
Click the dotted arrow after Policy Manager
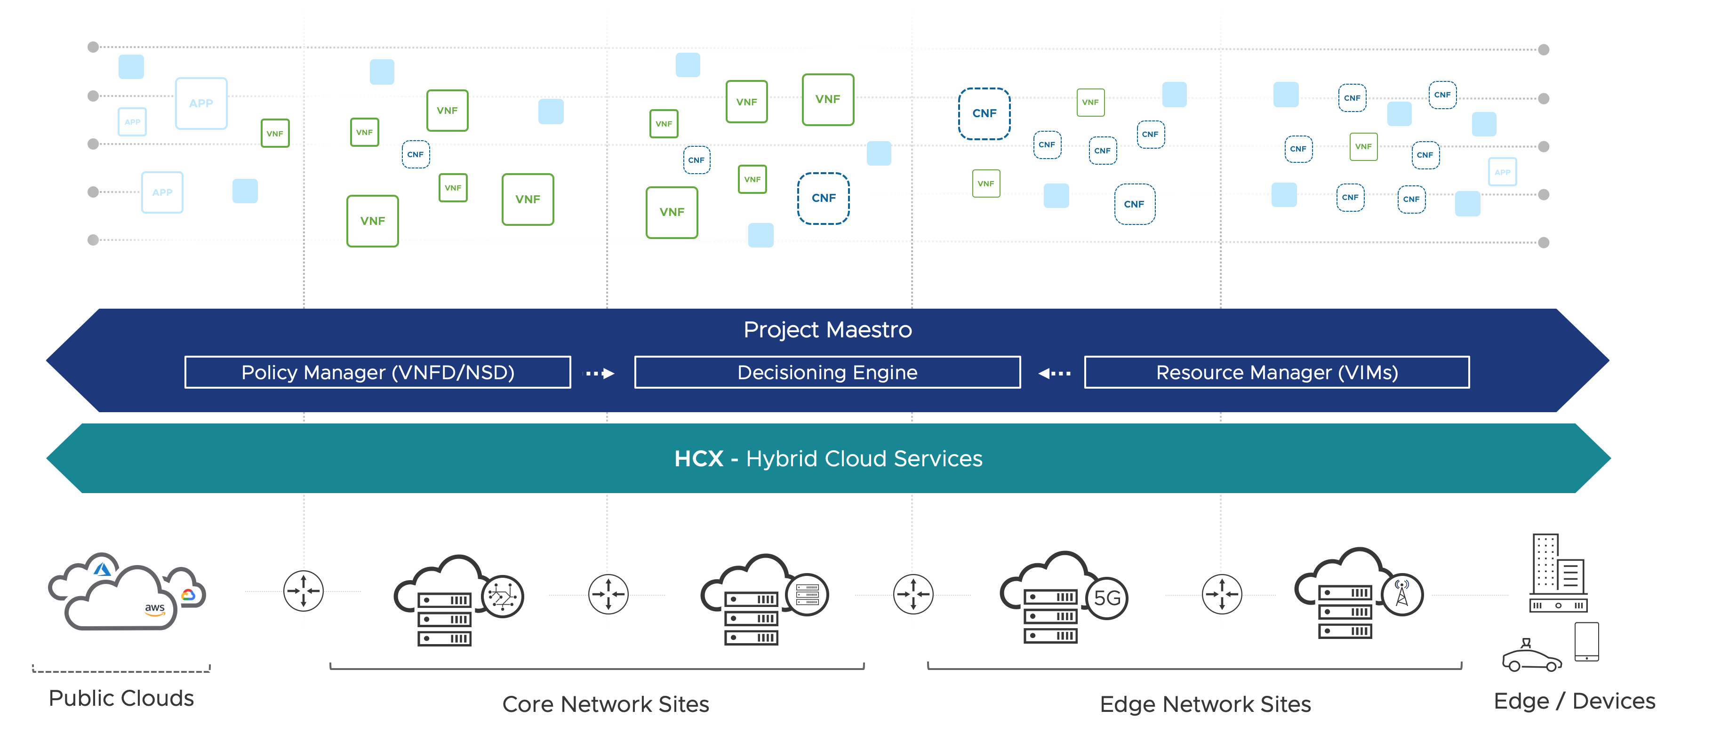599,373
